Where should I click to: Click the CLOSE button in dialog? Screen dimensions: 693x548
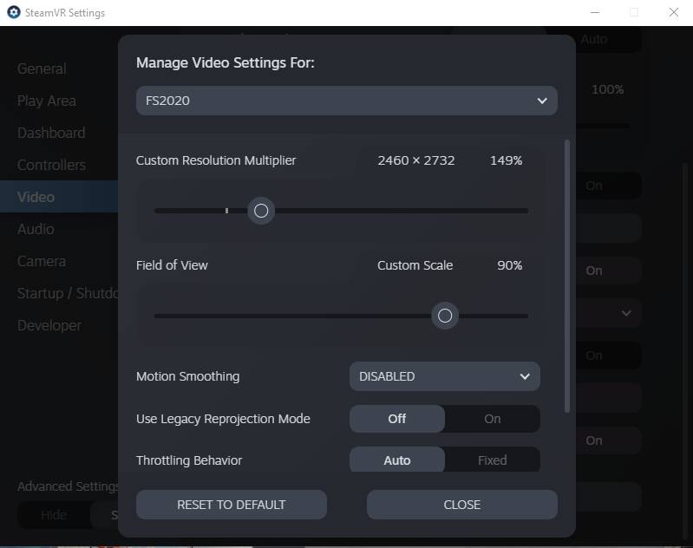[461, 505]
